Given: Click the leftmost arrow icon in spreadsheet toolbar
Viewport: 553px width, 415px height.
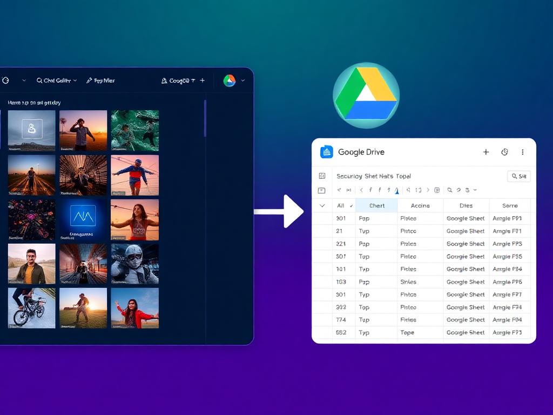Looking at the screenshot, I should pos(339,190).
